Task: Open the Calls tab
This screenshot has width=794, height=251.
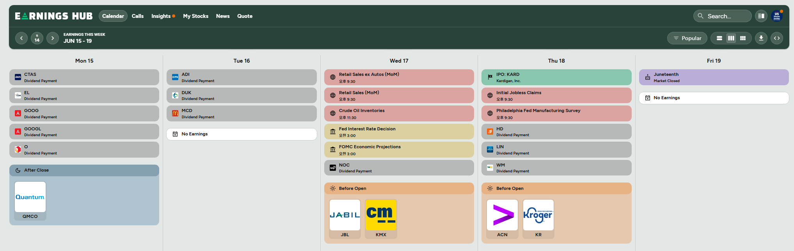Action: (x=138, y=16)
